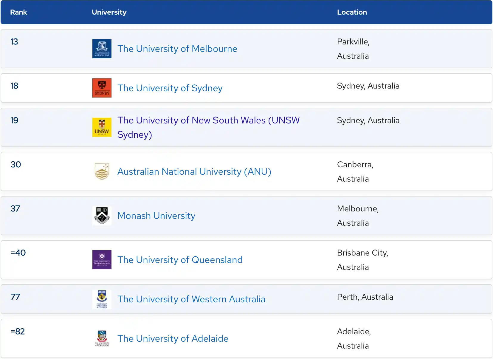Select rank number 37
The height and width of the screenshot is (359, 493).
[15, 208]
